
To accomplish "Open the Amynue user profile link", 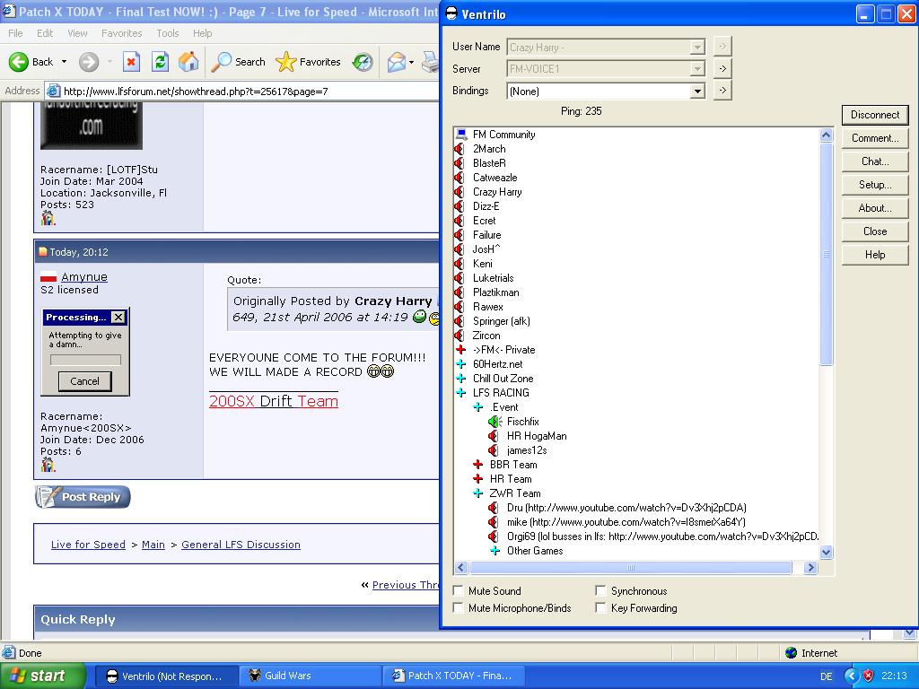I will (x=84, y=276).
